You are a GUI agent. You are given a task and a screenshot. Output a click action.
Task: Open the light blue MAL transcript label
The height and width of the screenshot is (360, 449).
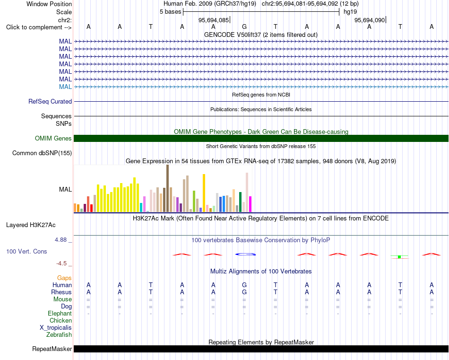pyautogui.click(x=65, y=87)
